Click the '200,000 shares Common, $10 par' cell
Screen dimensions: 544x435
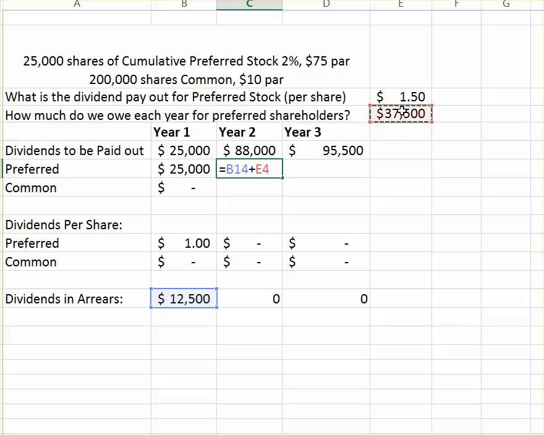pyautogui.click(x=186, y=80)
